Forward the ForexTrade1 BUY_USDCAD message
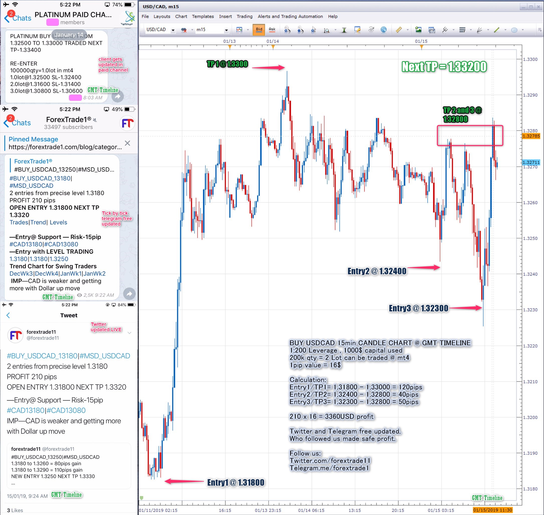 pyautogui.click(x=130, y=294)
